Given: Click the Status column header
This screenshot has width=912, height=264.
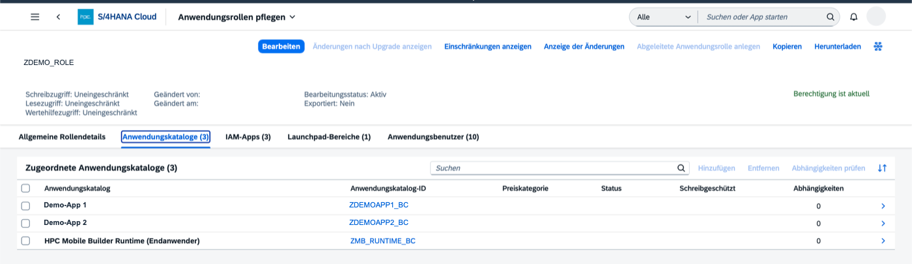Looking at the screenshot, I should (611, 189).
